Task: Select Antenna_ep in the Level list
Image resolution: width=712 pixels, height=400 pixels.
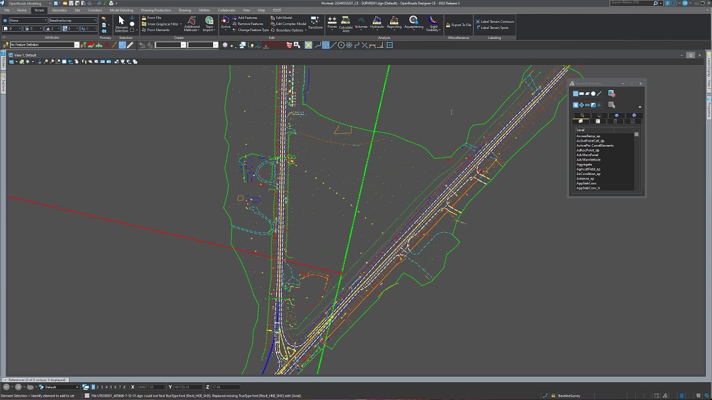Action: tap(585, 179)
